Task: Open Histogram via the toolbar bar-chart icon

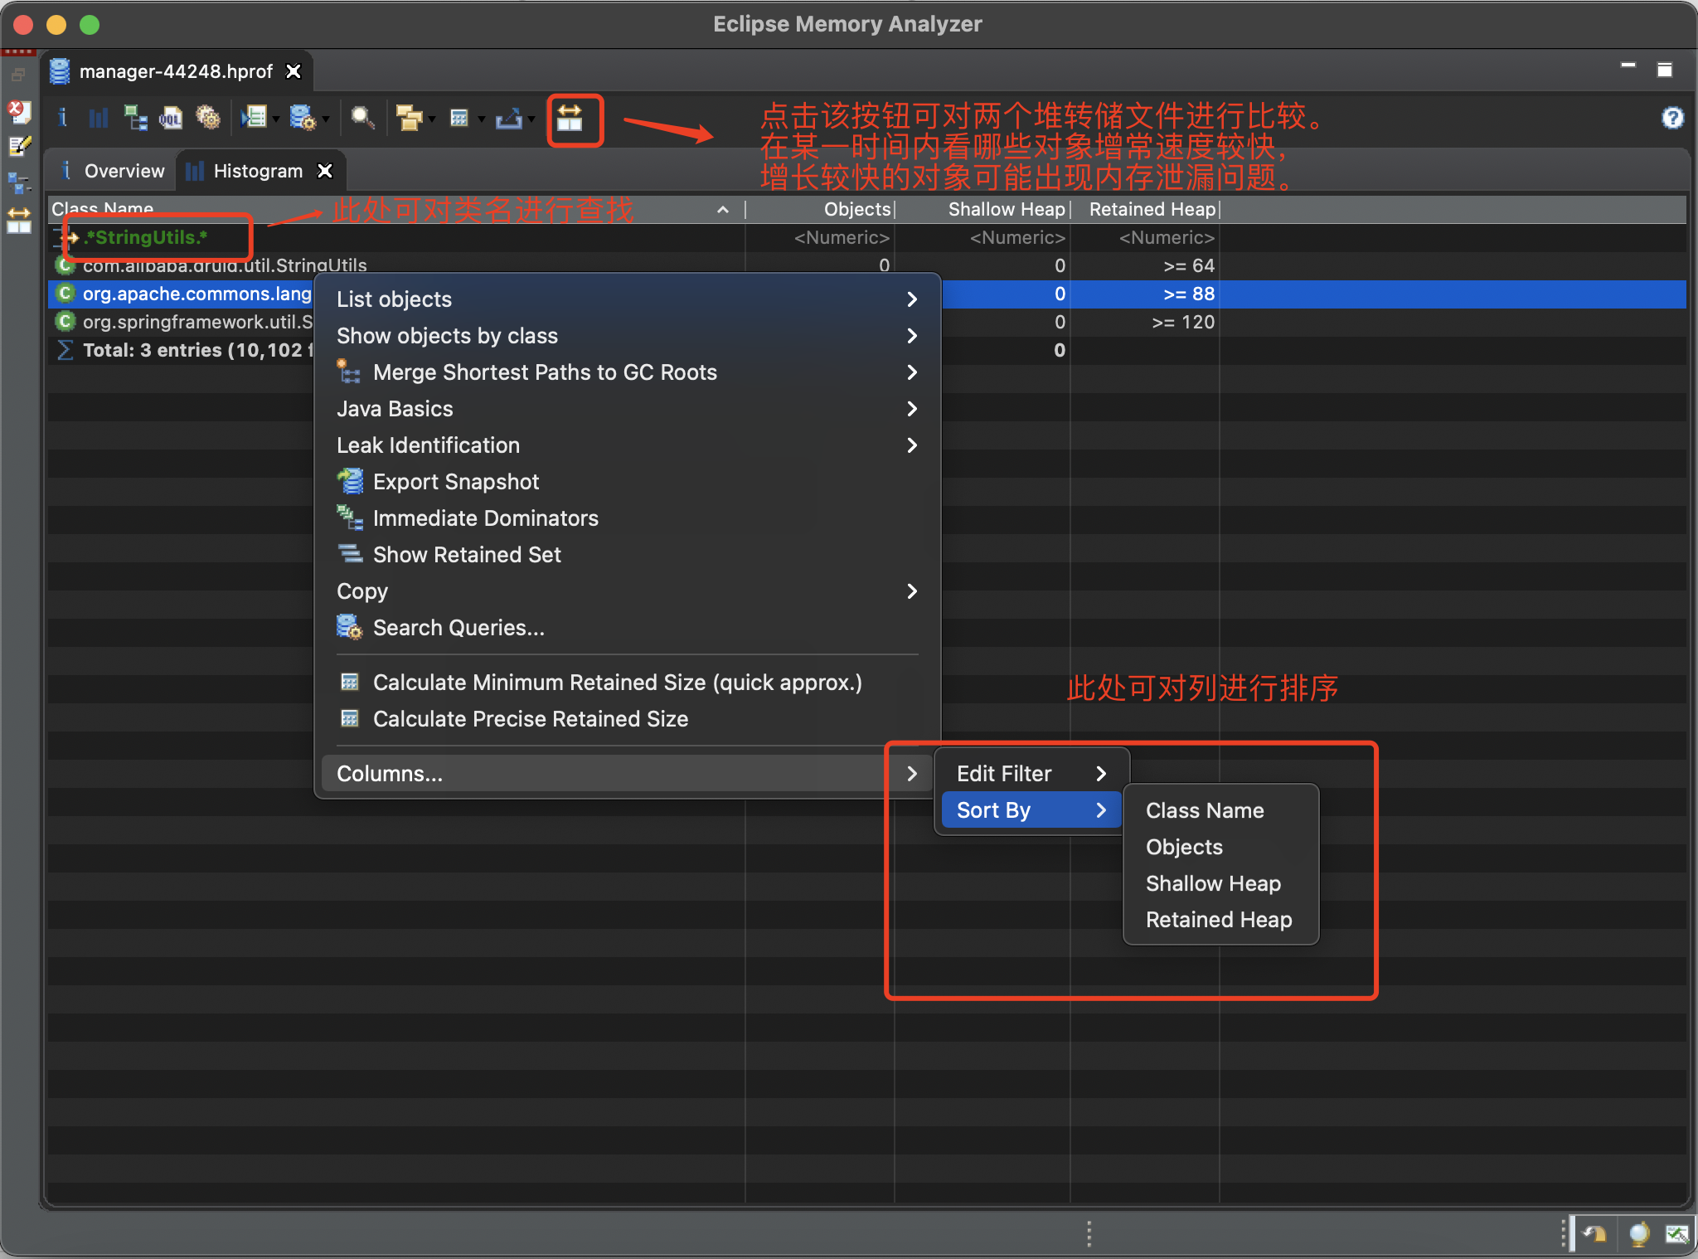Action: pyautogui.click(x=99, y=118)
